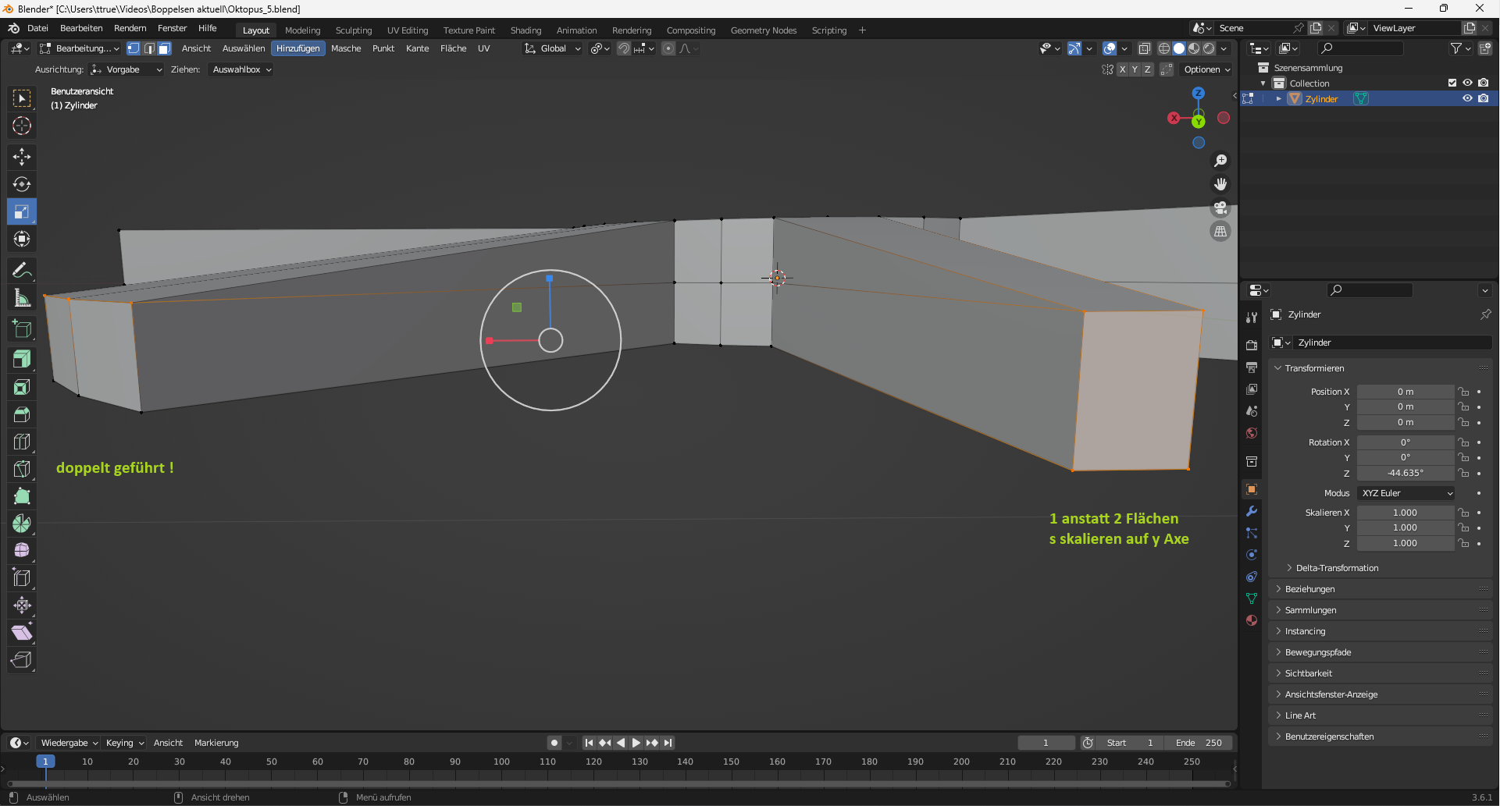Select the Loop Cut tool

pos(22,442)
